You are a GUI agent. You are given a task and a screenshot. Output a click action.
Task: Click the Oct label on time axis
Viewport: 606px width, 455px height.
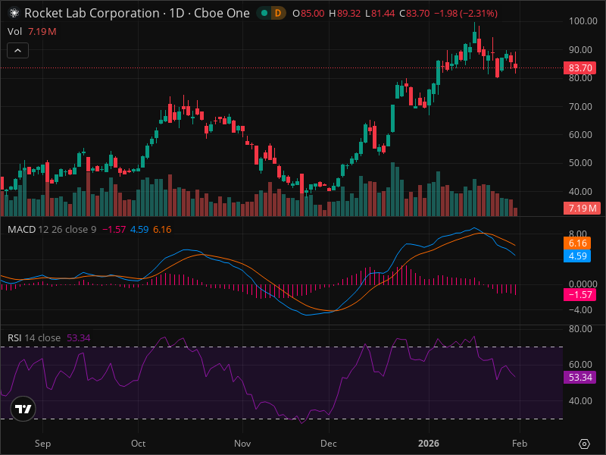click(139, 444)
